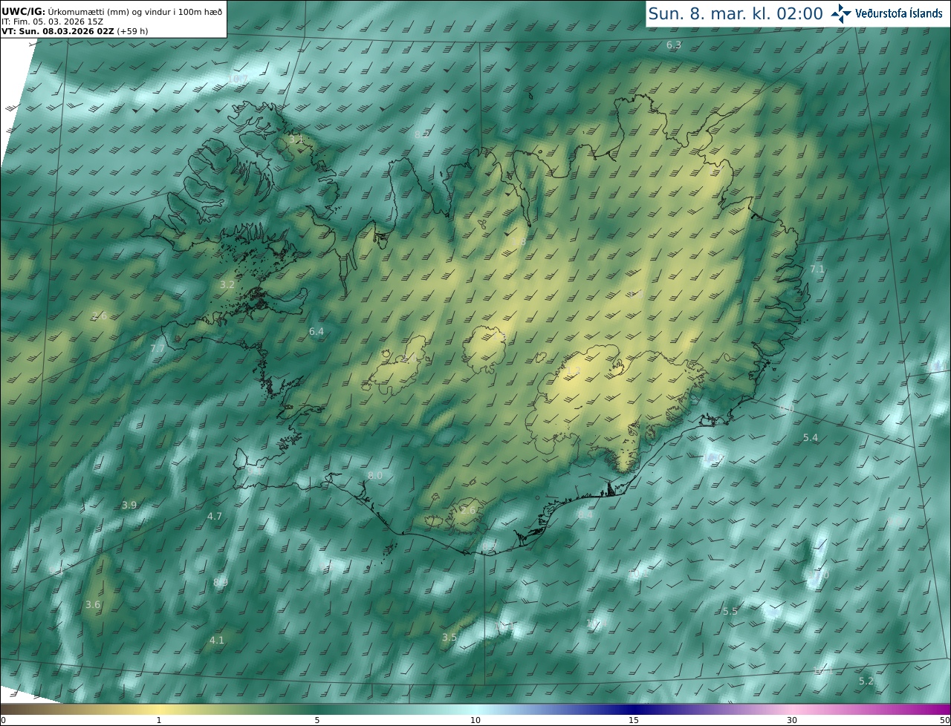Viewport: 951px width, 726px height.
Task: Click the 3.2 value near Breiðafjörður
Action: 227,284
